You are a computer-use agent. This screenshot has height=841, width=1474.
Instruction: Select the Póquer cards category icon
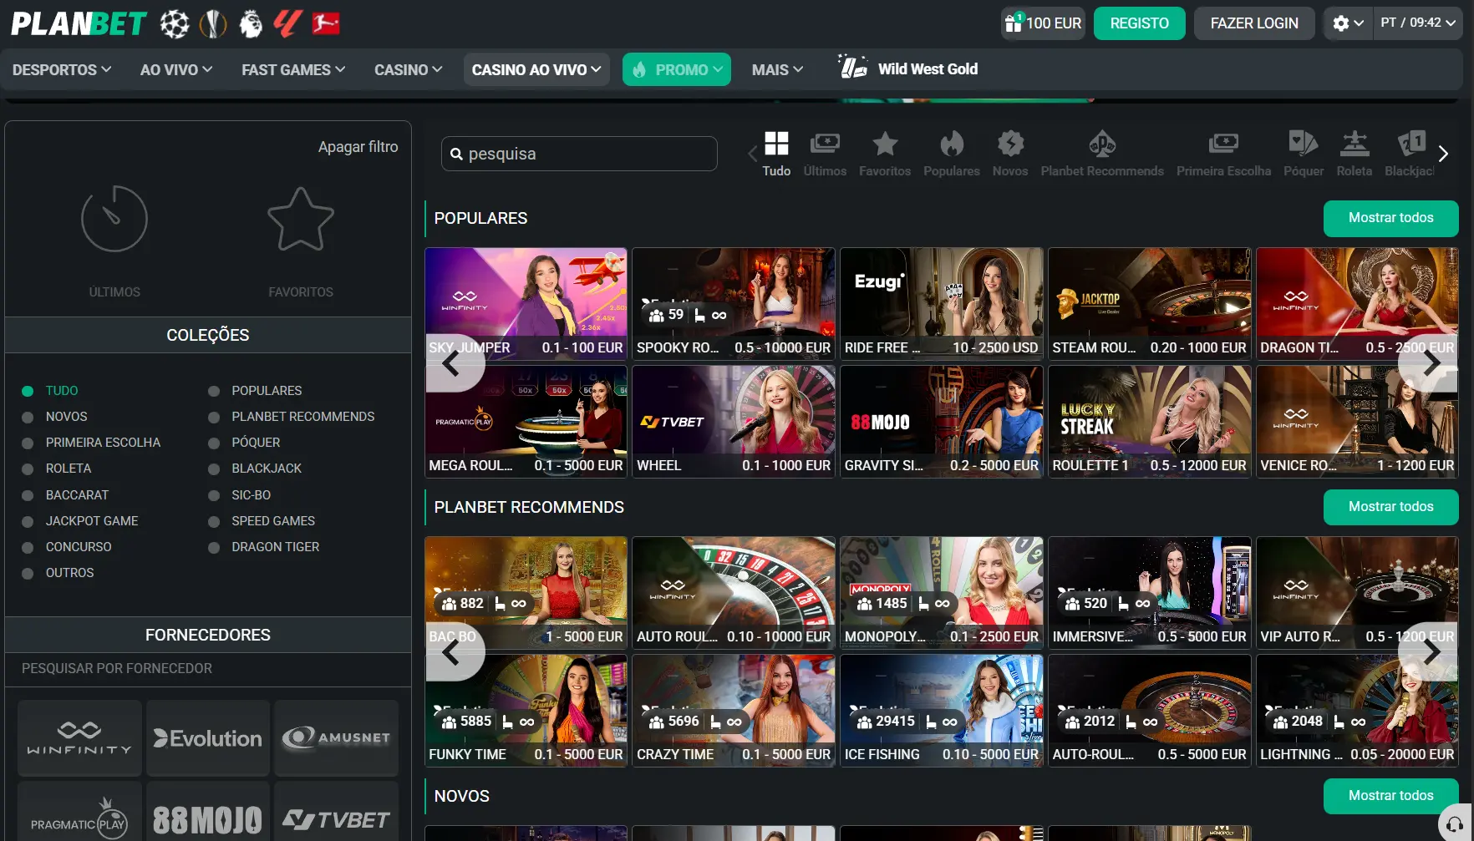tap(1303, 144)
